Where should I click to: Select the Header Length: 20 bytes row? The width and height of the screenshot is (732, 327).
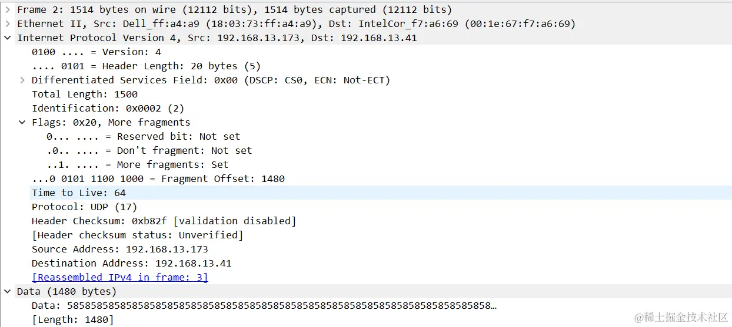coord(146,66)
